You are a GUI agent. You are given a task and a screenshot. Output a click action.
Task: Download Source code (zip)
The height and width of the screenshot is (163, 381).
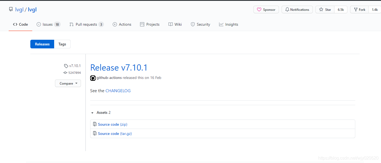tap(113, 124)
